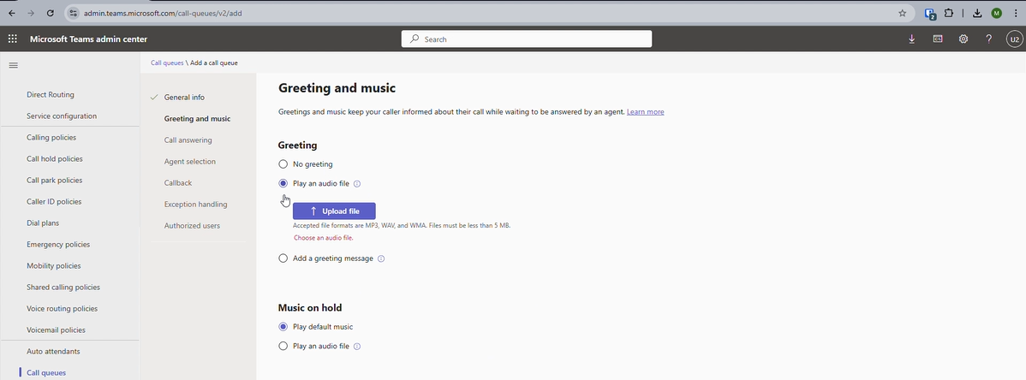
Task: Select Greeting Play an audio file radio
Action: click(x=283, y=184)
